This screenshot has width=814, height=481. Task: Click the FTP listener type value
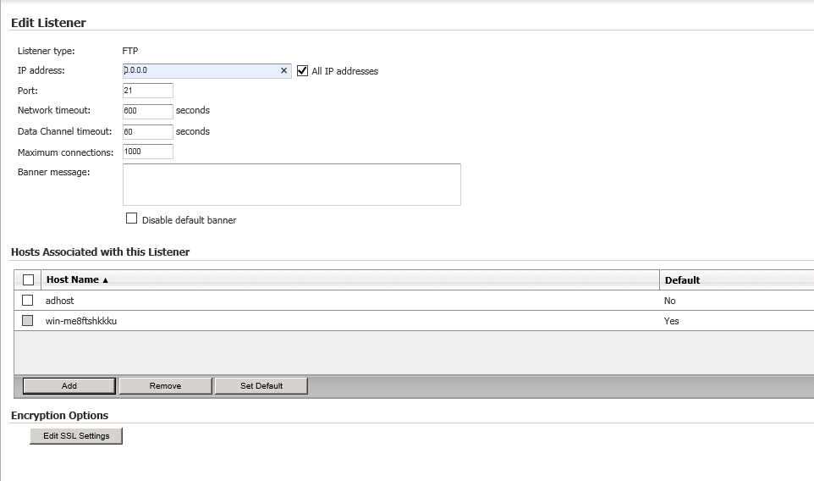(x=130, y=51)
